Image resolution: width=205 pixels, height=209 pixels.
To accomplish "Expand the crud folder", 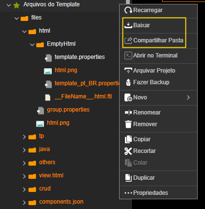I will point(24,190).
